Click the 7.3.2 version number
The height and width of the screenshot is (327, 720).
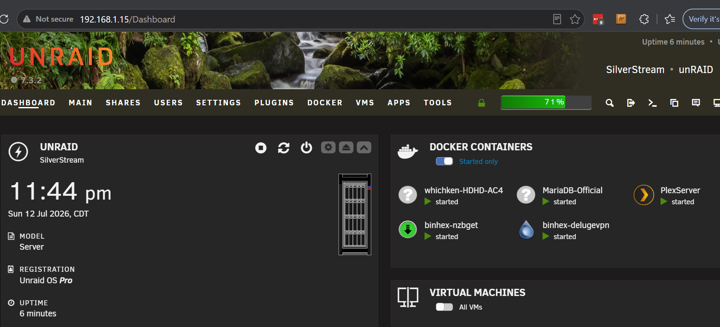pos(31,80)
